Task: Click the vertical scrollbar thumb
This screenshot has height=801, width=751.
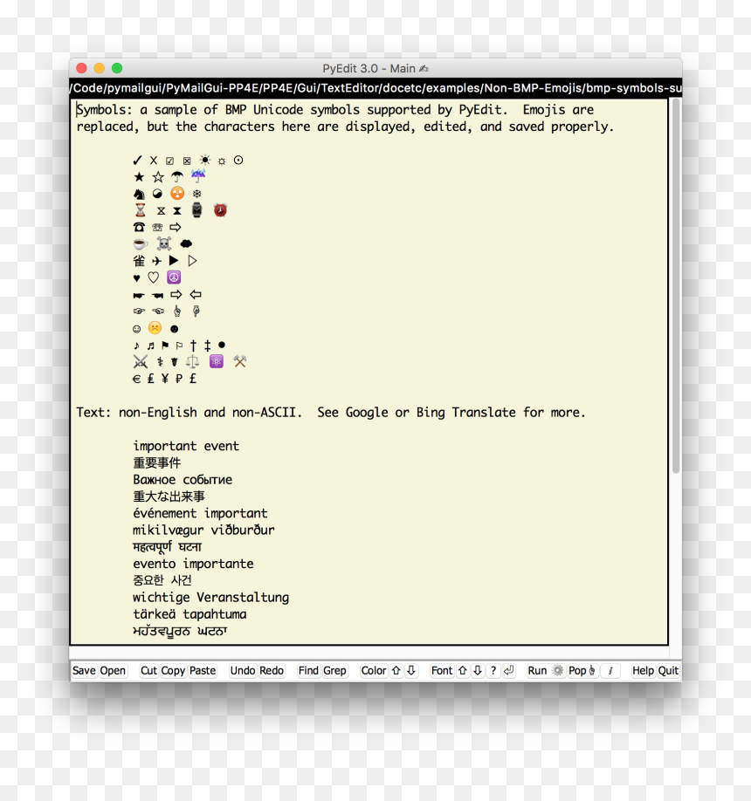Action: (676, 286)
